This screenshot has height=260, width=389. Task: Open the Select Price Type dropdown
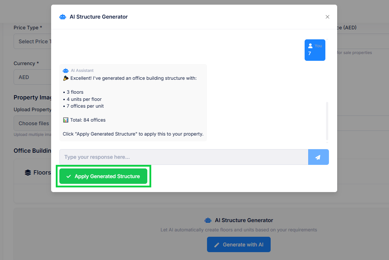[x=33, y=41]
